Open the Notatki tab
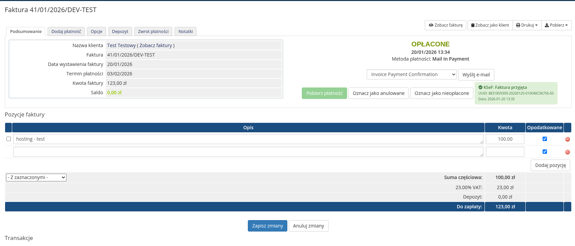The width and height of the screenshot is (575, 246). [185, 32]
